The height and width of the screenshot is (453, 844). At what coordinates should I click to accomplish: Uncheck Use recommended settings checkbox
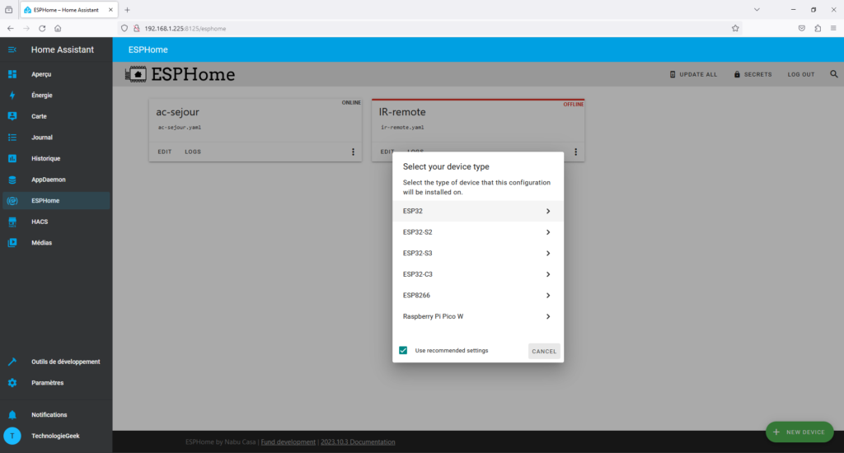pyautogui.click(x=403, y=350)
